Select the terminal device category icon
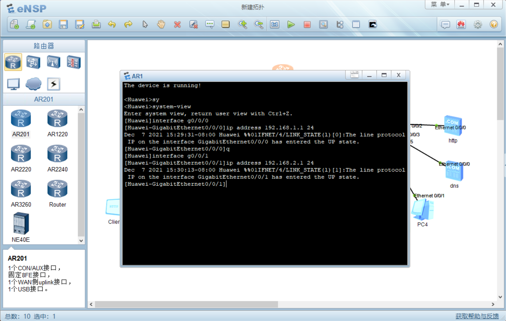 click(x=13, y=84)
